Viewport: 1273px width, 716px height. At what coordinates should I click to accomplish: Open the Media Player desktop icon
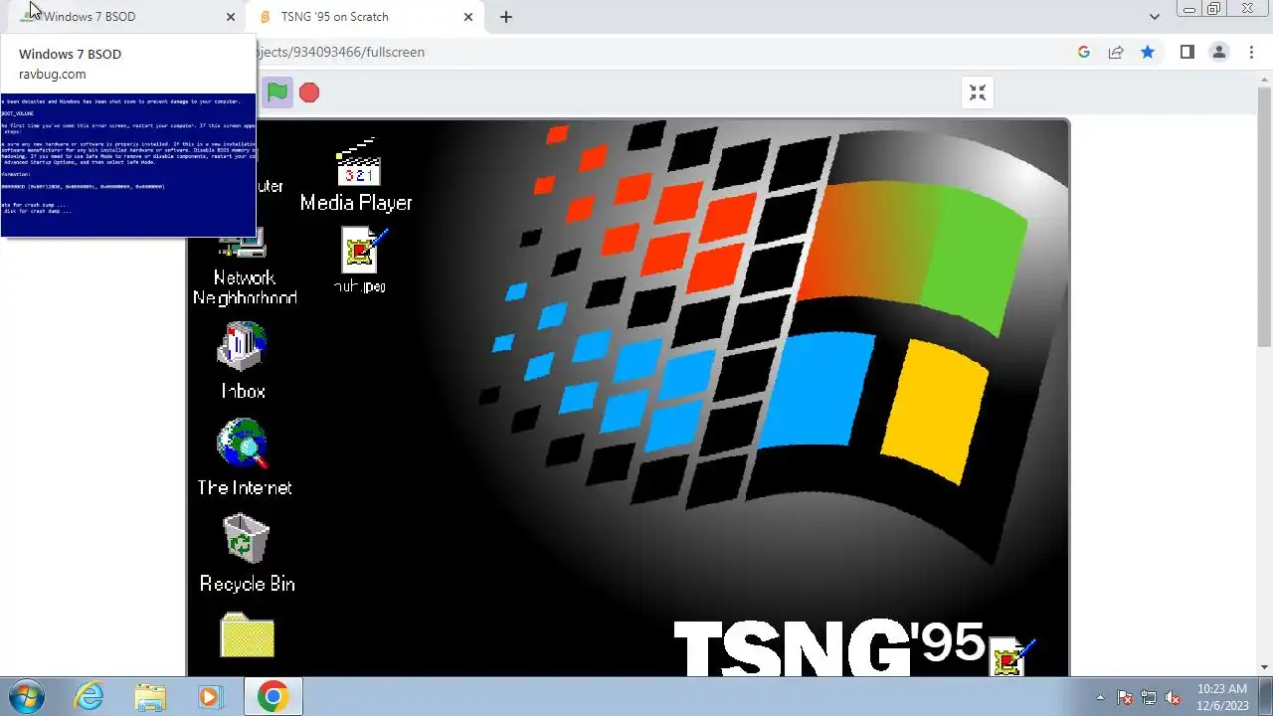coord(357,175)
